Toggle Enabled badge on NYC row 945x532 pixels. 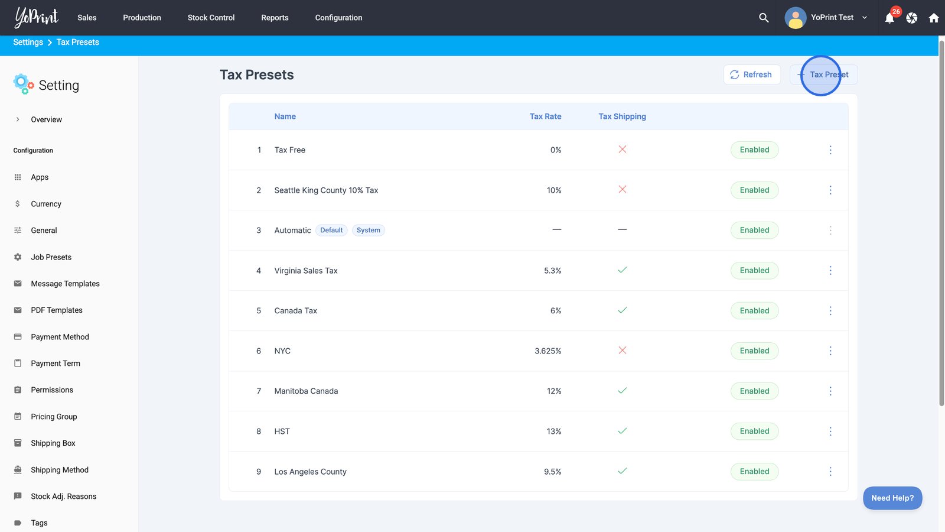[754, 351]
